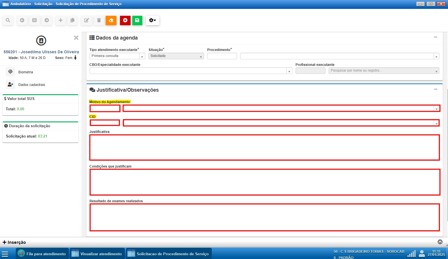Switch to Visualizar atendimento tab
The width and height of the screenshot is (448, 259).
coord(98,254)
